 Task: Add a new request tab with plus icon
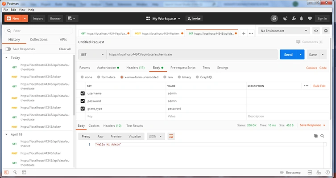(x=244, y=33)
